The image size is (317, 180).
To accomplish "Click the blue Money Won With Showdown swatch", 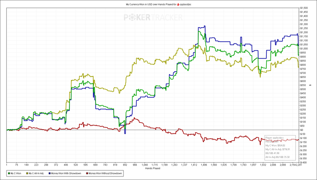I will click(x=49, y=173).
